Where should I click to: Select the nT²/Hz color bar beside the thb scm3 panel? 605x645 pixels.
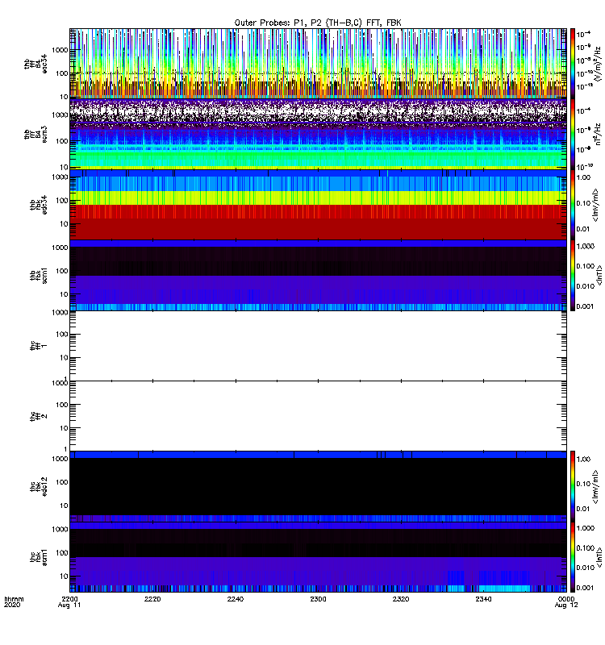(x=572, y=134)
